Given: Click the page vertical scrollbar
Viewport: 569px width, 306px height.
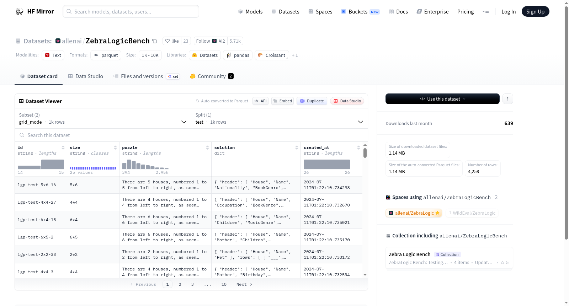Looking at the screenshot, I should tap(566, 123).
